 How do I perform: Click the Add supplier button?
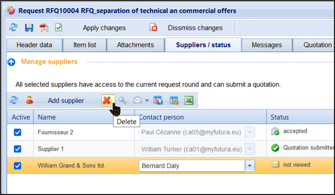tap(66, 100)
